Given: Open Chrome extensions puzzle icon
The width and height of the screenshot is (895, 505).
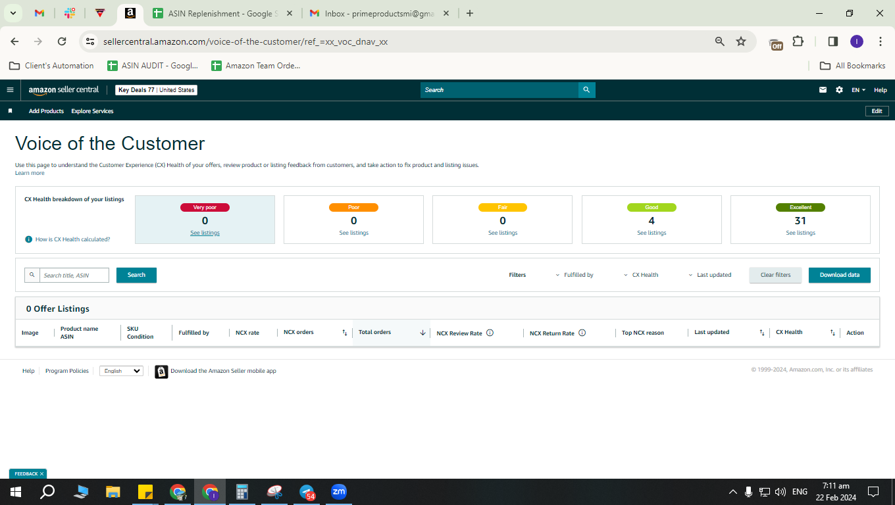Looking at the screenshot, I should (x=798, y=41).
